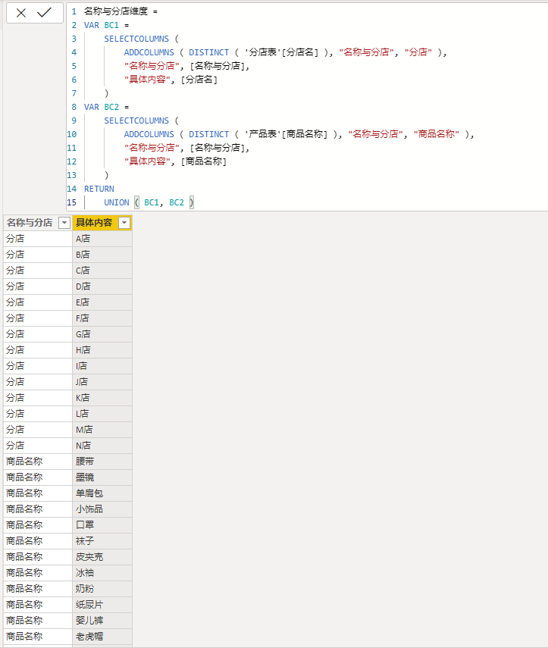Viewport: 548px width, 648px height.
Task: Select cell F店
Action: tap(102, 318)
